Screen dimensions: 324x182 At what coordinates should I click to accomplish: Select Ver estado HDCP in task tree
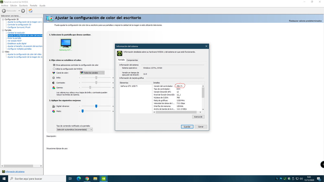tap(15, 41)
